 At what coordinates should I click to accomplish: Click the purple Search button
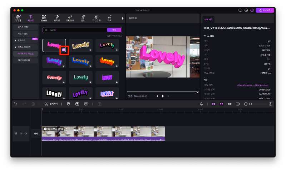click(x=114, y=30)
